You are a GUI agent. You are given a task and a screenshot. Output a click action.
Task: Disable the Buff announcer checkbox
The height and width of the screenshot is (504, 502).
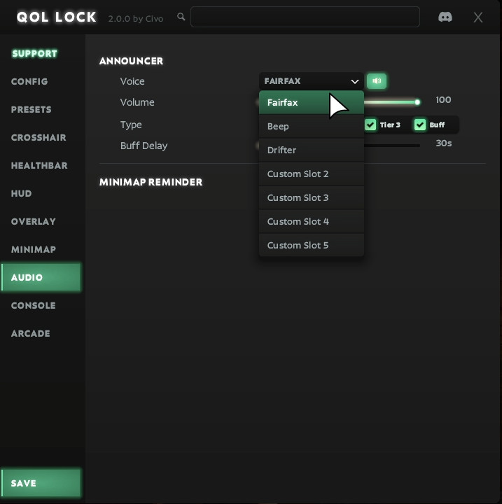pos(420,125)
